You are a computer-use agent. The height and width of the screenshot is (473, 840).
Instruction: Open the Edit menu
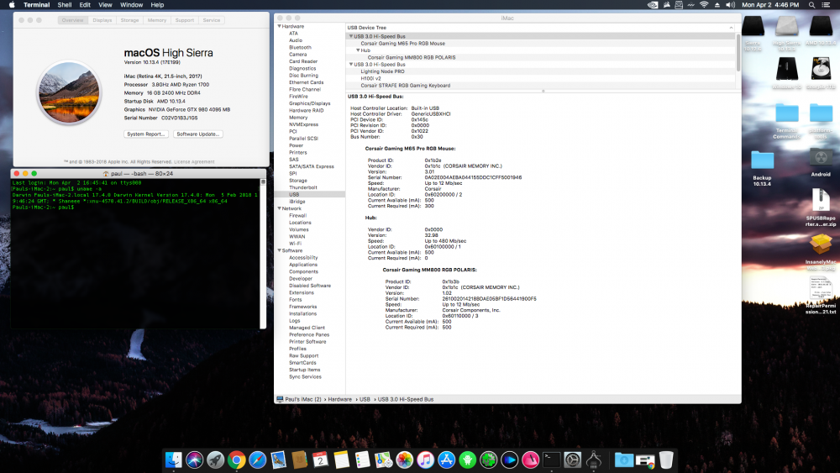[x=85, y=5]
